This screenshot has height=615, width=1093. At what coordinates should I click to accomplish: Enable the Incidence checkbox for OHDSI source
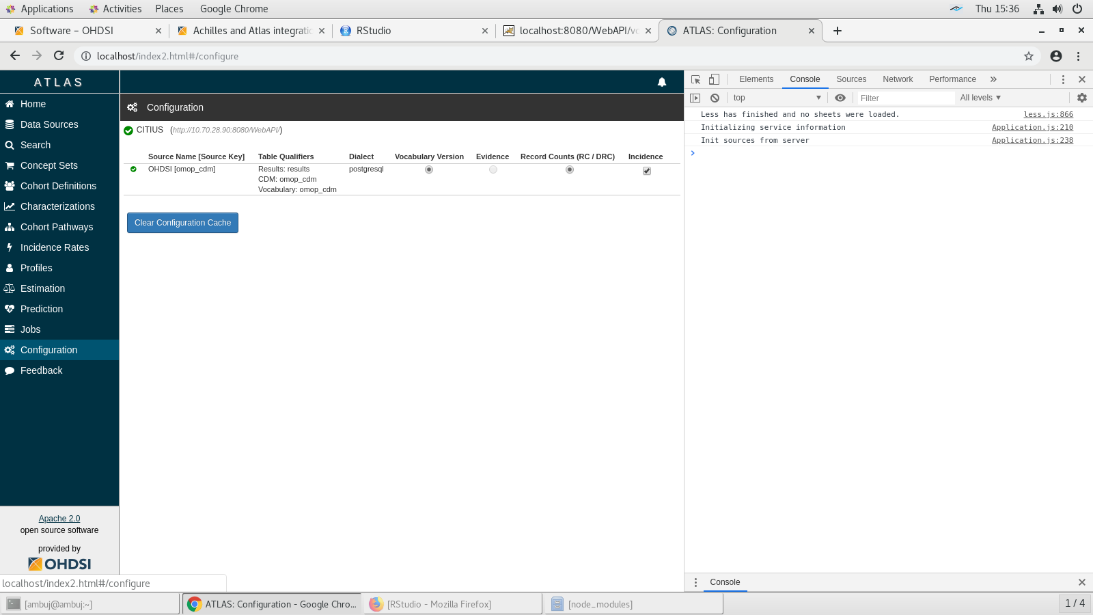(x=646, y=171)
